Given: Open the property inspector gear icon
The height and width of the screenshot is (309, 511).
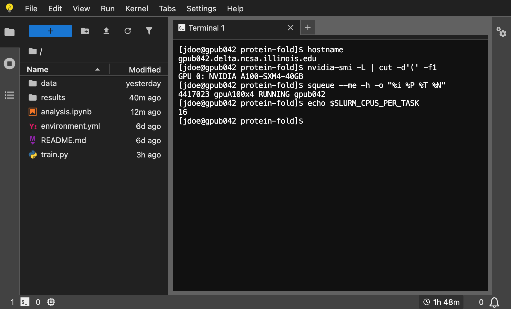Looking at the screenshot, I should (x=501, y=32).
